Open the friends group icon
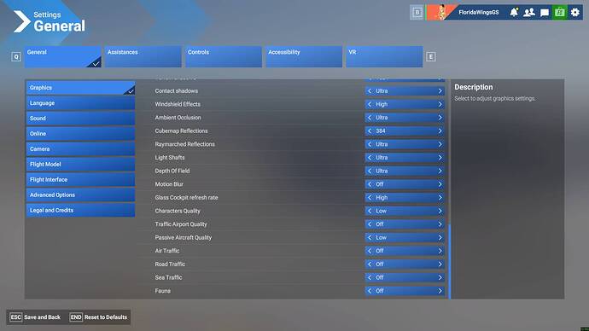Screen dimensions: 589x331 529,13
